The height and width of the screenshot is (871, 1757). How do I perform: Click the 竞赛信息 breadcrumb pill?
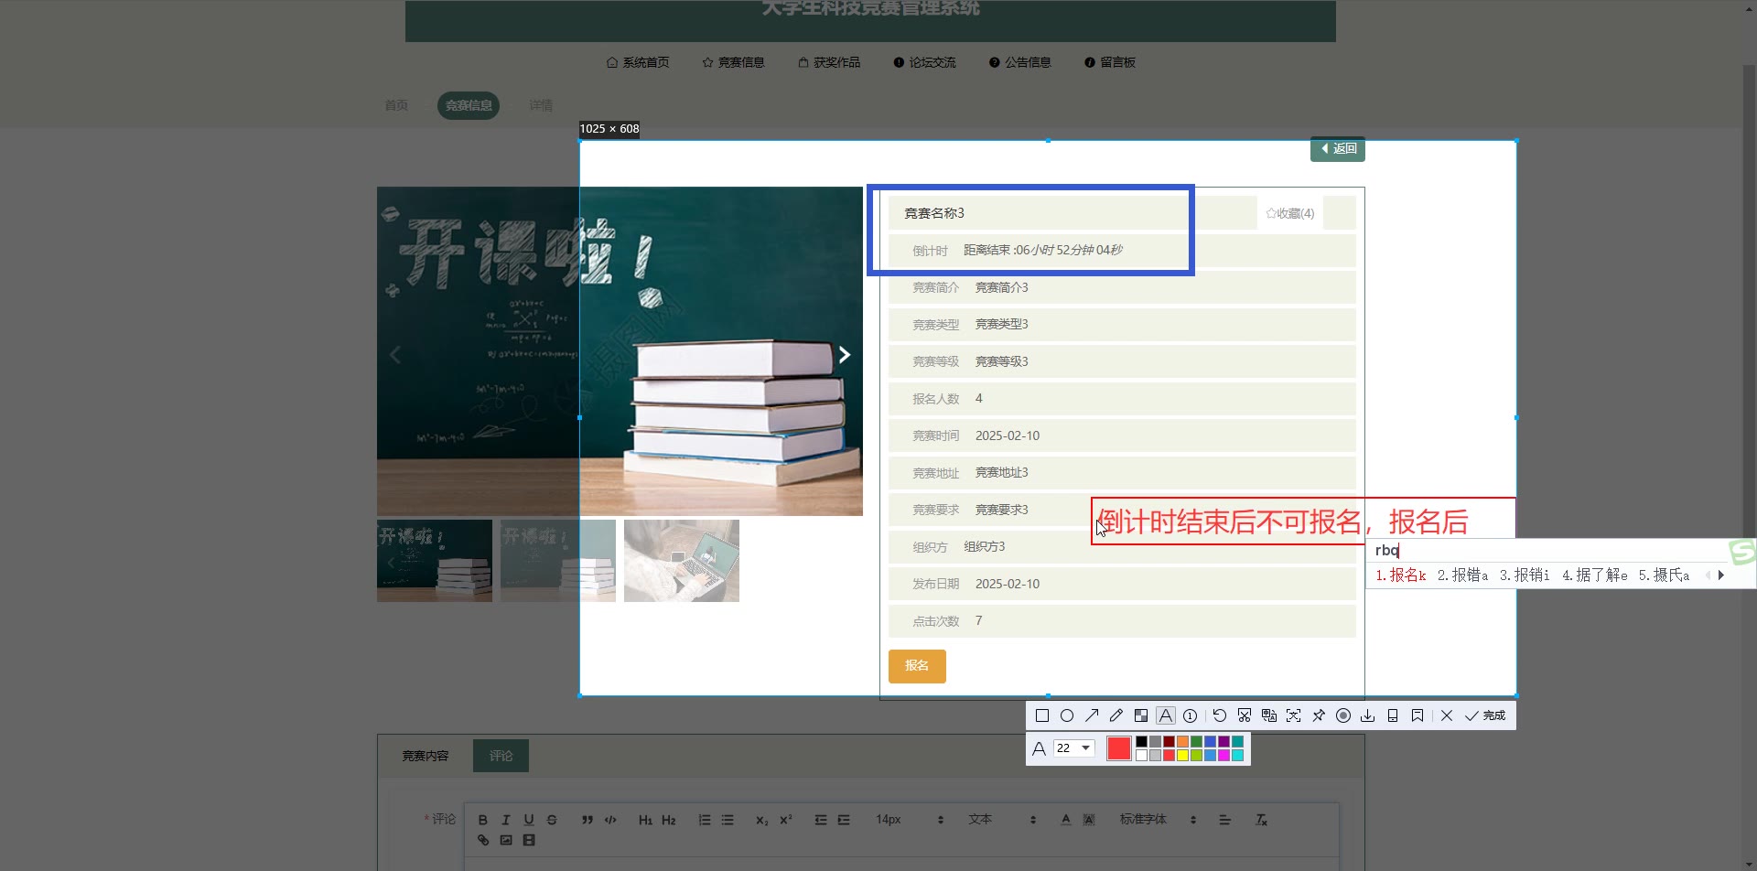(469, 105)
